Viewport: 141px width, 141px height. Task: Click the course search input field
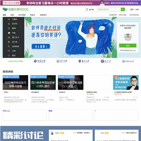pos(109,9)
